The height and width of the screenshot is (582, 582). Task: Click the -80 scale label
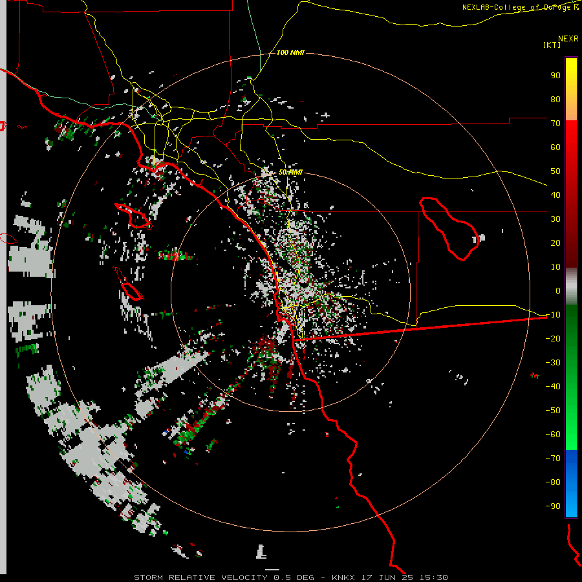pyautogui.click(x=553, y=482)
